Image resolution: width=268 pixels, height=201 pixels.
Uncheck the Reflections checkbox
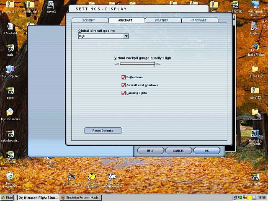[124, 77]
